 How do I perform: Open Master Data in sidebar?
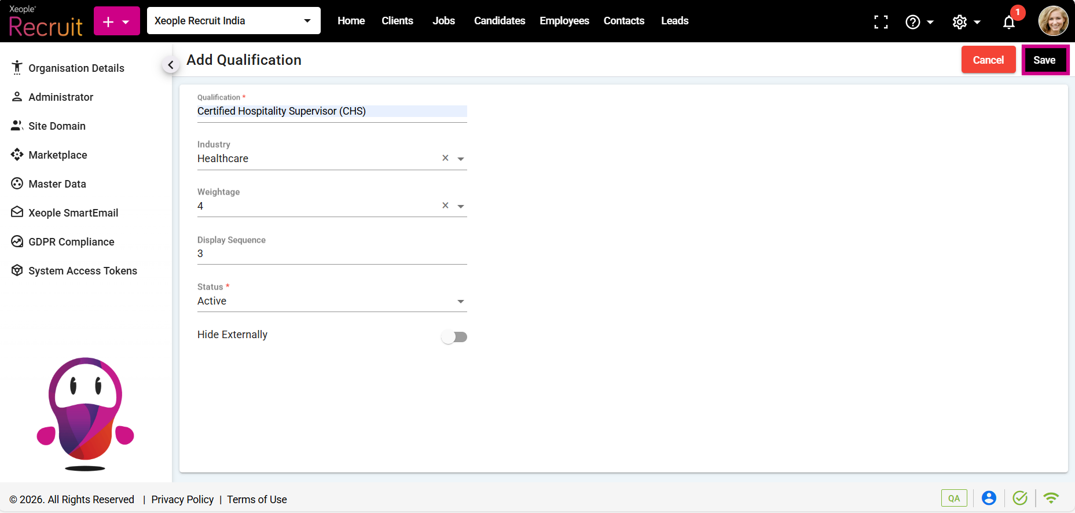click(57, 184)
